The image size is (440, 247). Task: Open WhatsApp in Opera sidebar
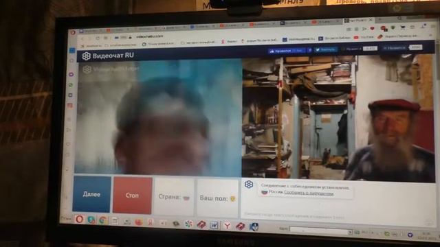pyautogui.click(x=71, y=85)
